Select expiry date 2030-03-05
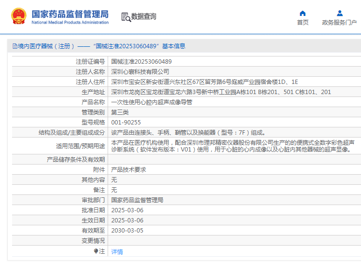This screenshot has width=361, height=262. coord(127,230)
